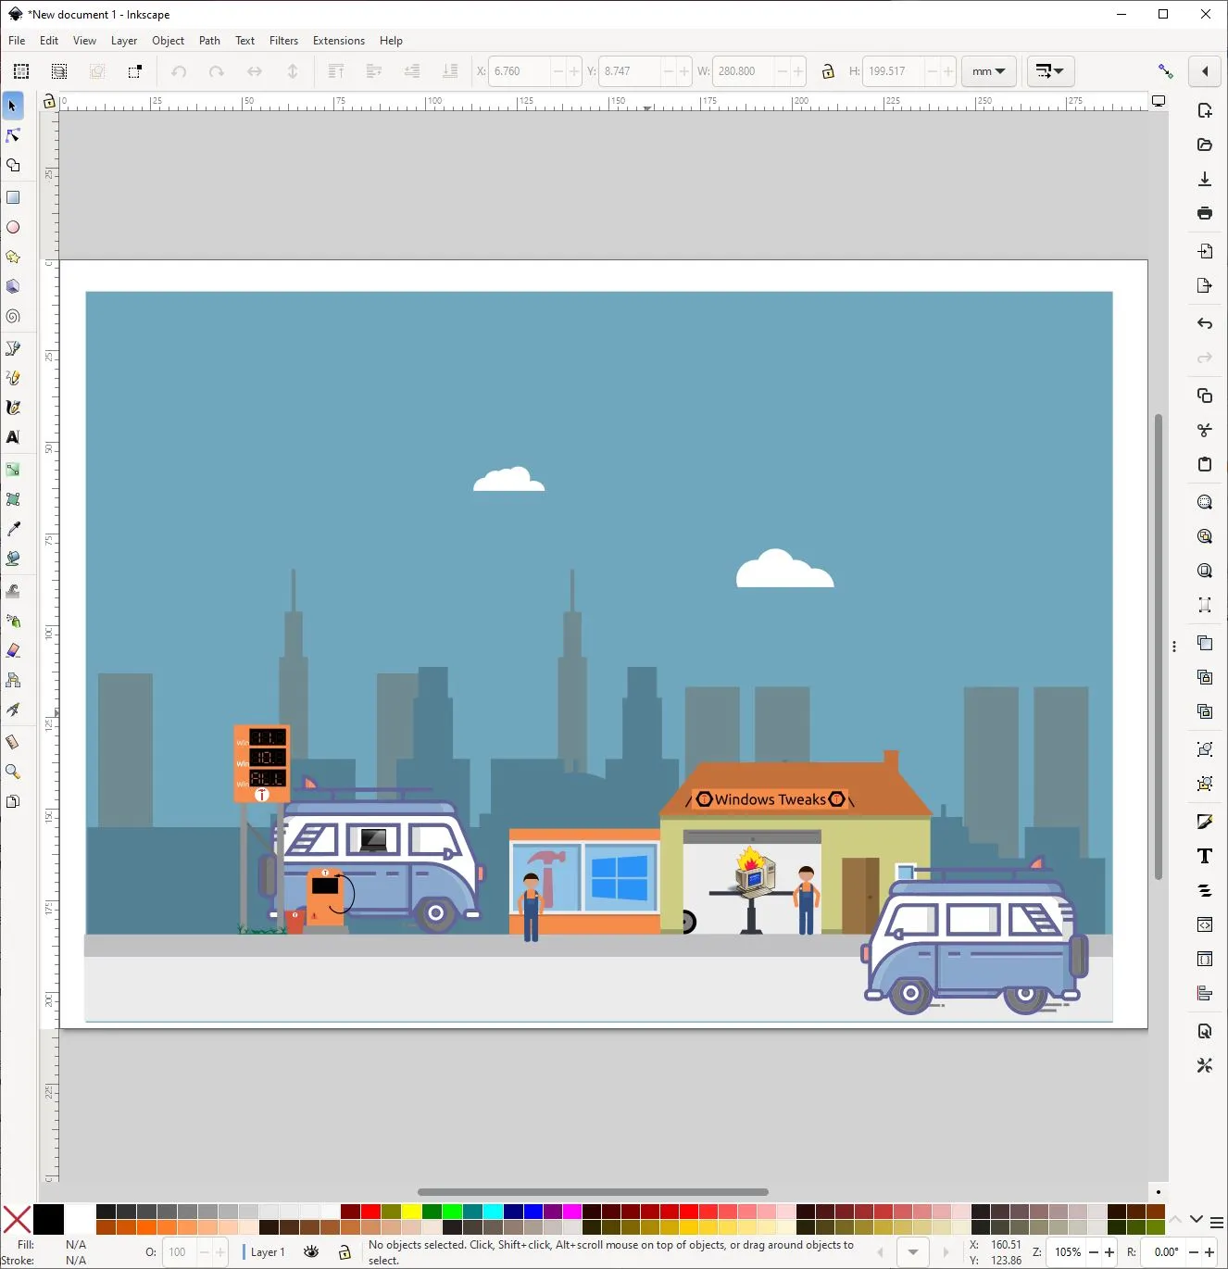
Task: Click the zoom-in plus button
Action: coord(1109,1252)
